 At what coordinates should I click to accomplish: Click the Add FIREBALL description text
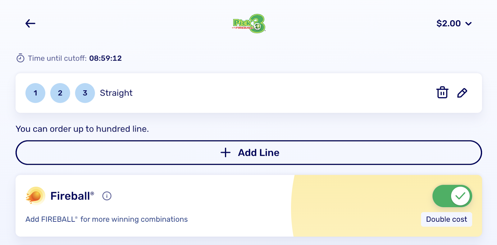[107, 219]
